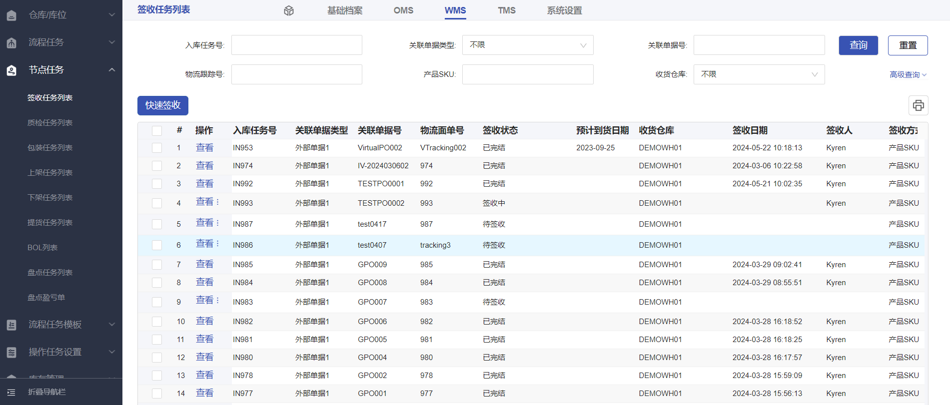Open BOL列表 in sidebar
Image resolution: width=950 pixels, height=405 pixels.
click(x=42, y=248)
